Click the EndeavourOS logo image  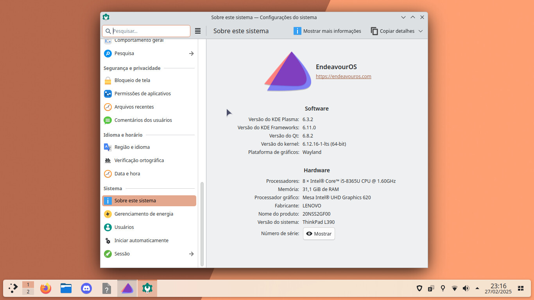(288, 71)
